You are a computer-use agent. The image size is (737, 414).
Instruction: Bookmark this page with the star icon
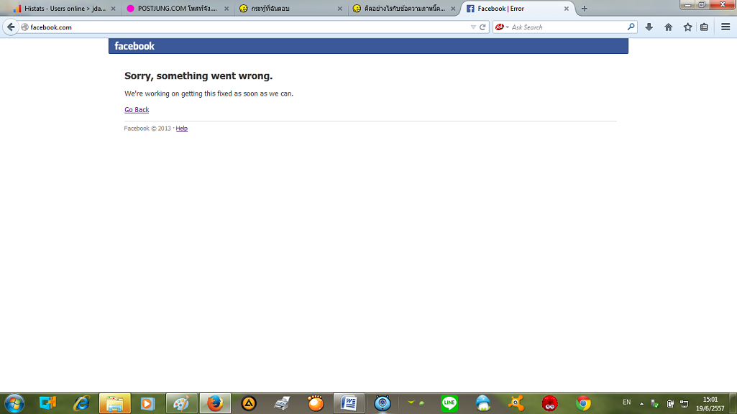pos(687,27)
